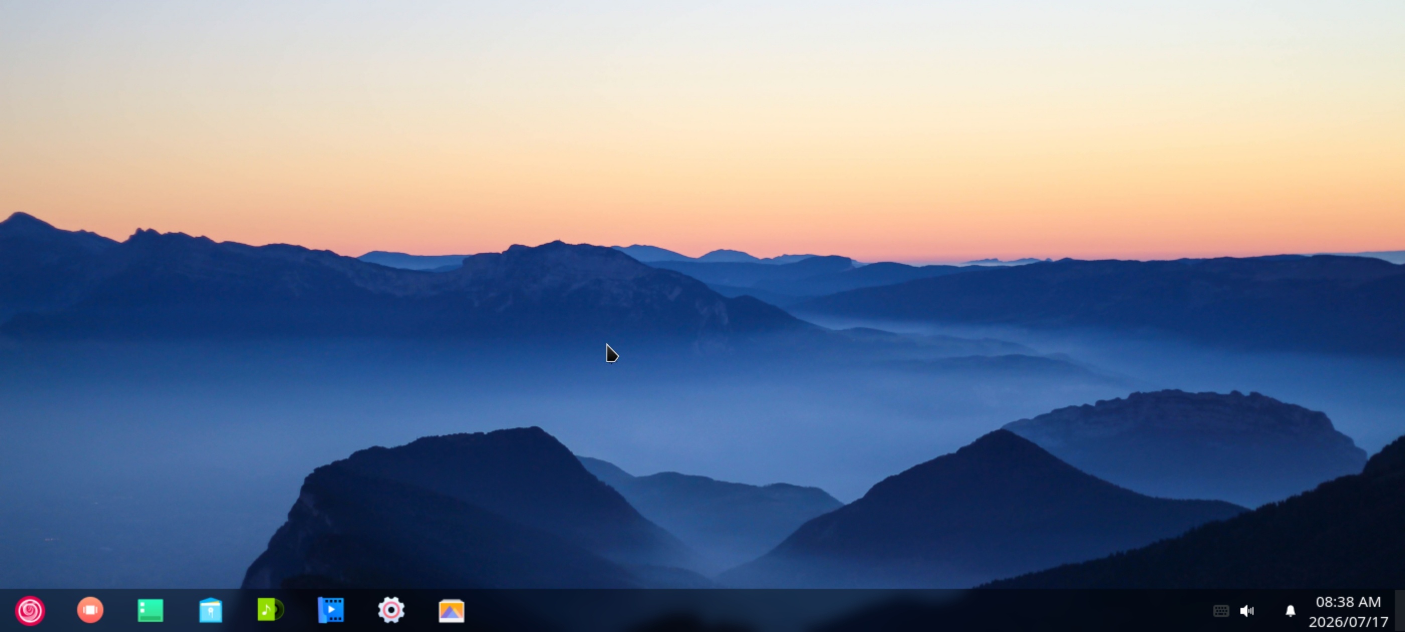Image resolution: width=1405 pixels, height=632 pixels.
Task: Open system settings via the gear icon
Action: pos(391,610)
